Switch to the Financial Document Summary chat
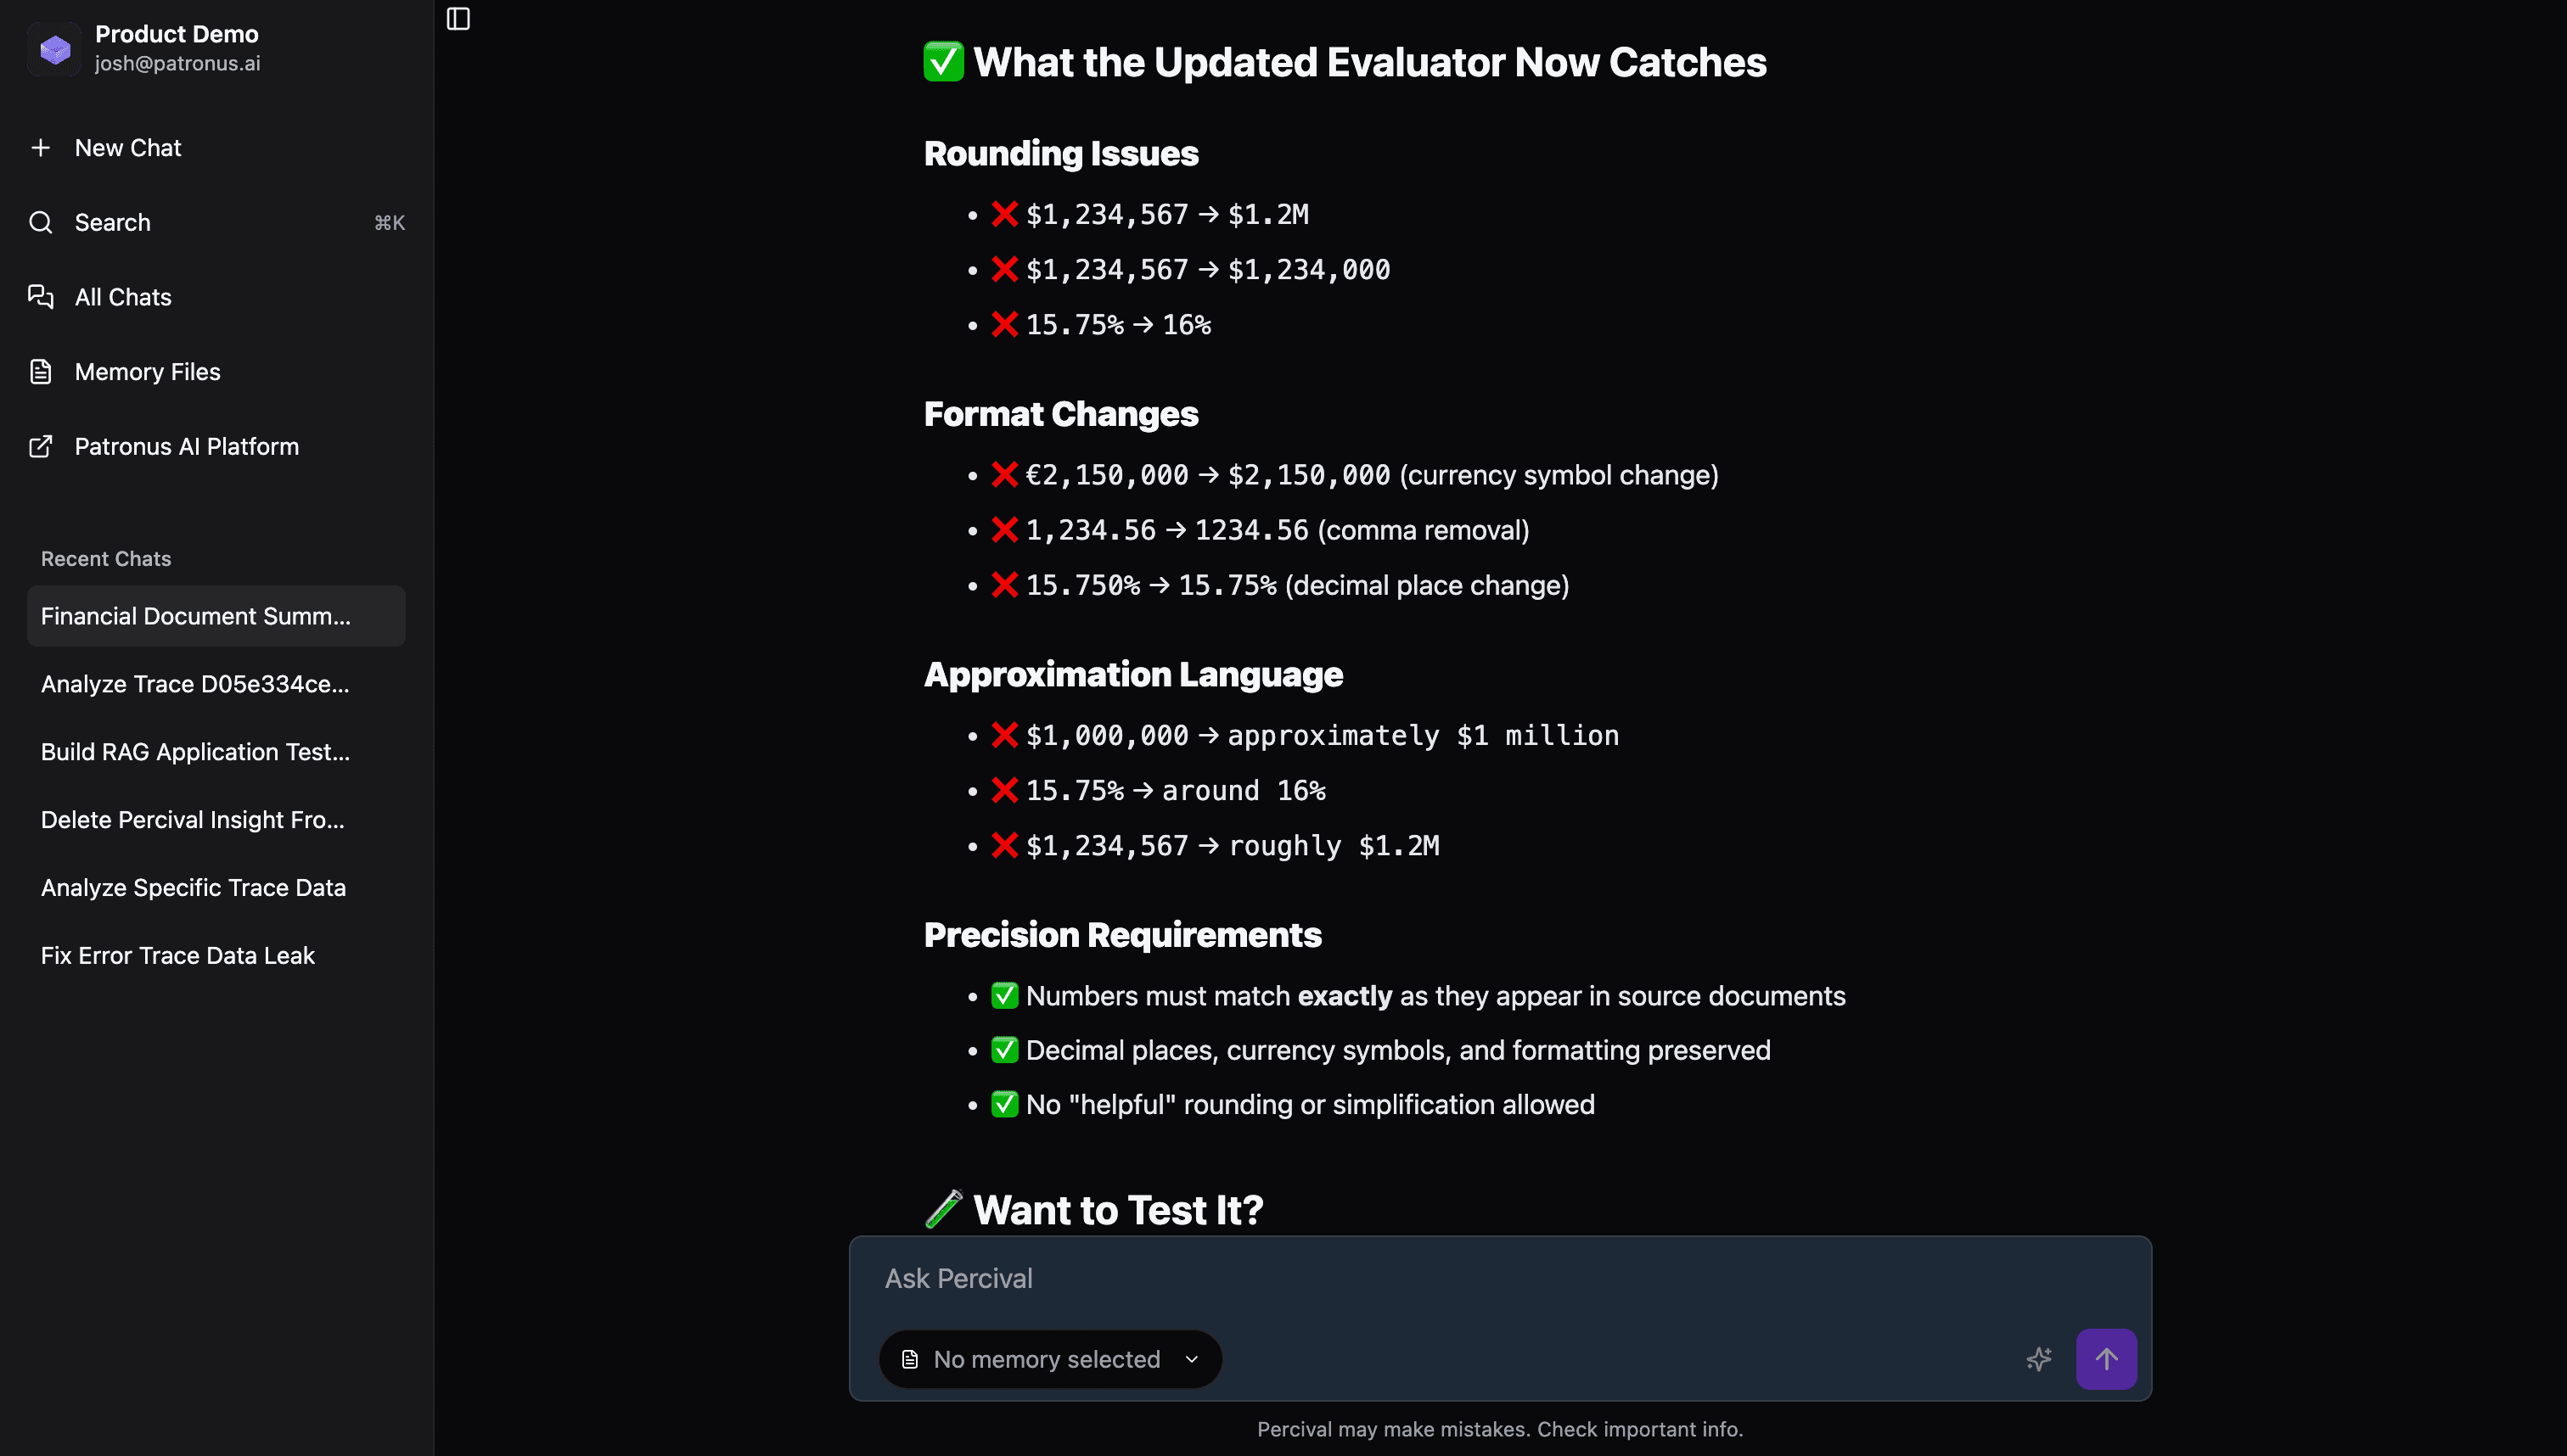Viewport: 2567px width, 1456px height. (x=195, y=616)
